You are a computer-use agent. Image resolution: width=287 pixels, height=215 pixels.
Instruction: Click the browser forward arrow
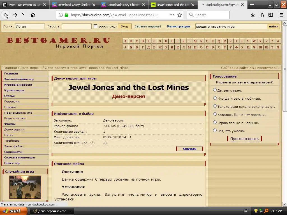click(x=15, y=15)
